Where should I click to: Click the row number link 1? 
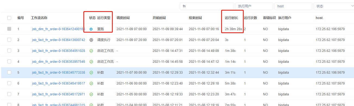point(18,29)
